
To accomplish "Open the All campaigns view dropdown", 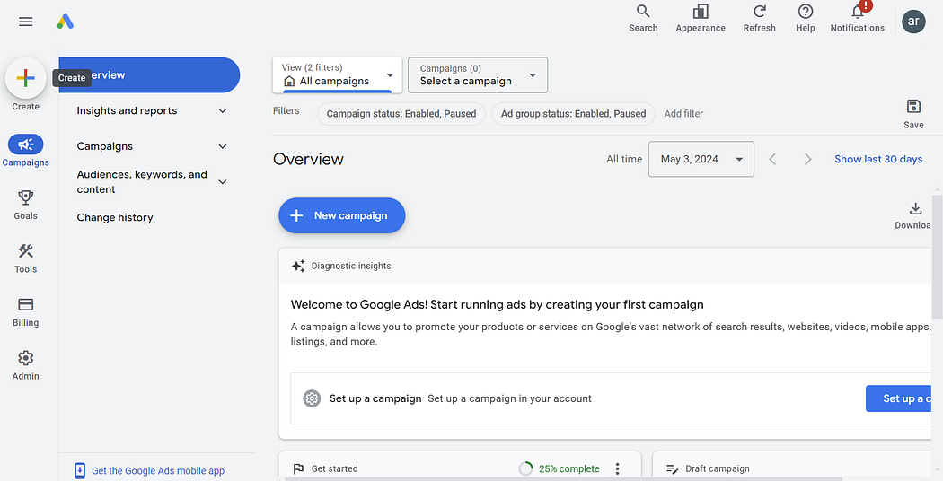I will pos(338,75).
